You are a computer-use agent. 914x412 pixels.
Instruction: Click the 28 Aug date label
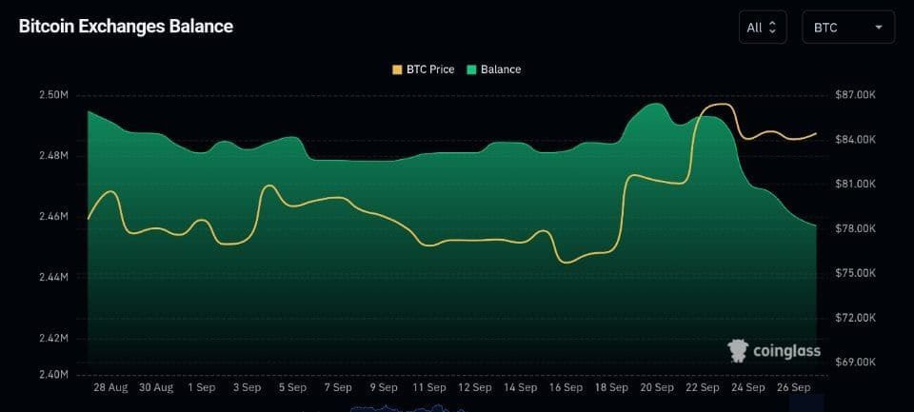[110, 387]
